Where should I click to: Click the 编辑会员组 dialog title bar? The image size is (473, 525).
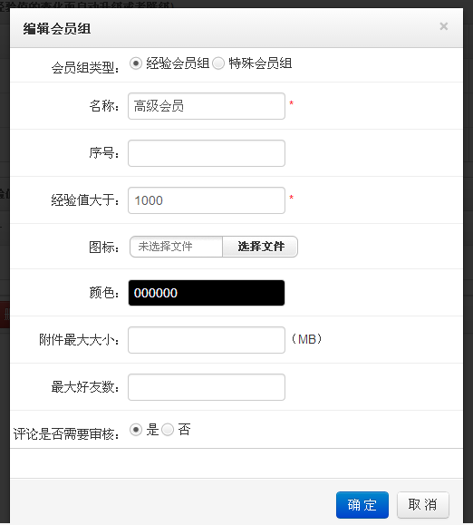236,28
